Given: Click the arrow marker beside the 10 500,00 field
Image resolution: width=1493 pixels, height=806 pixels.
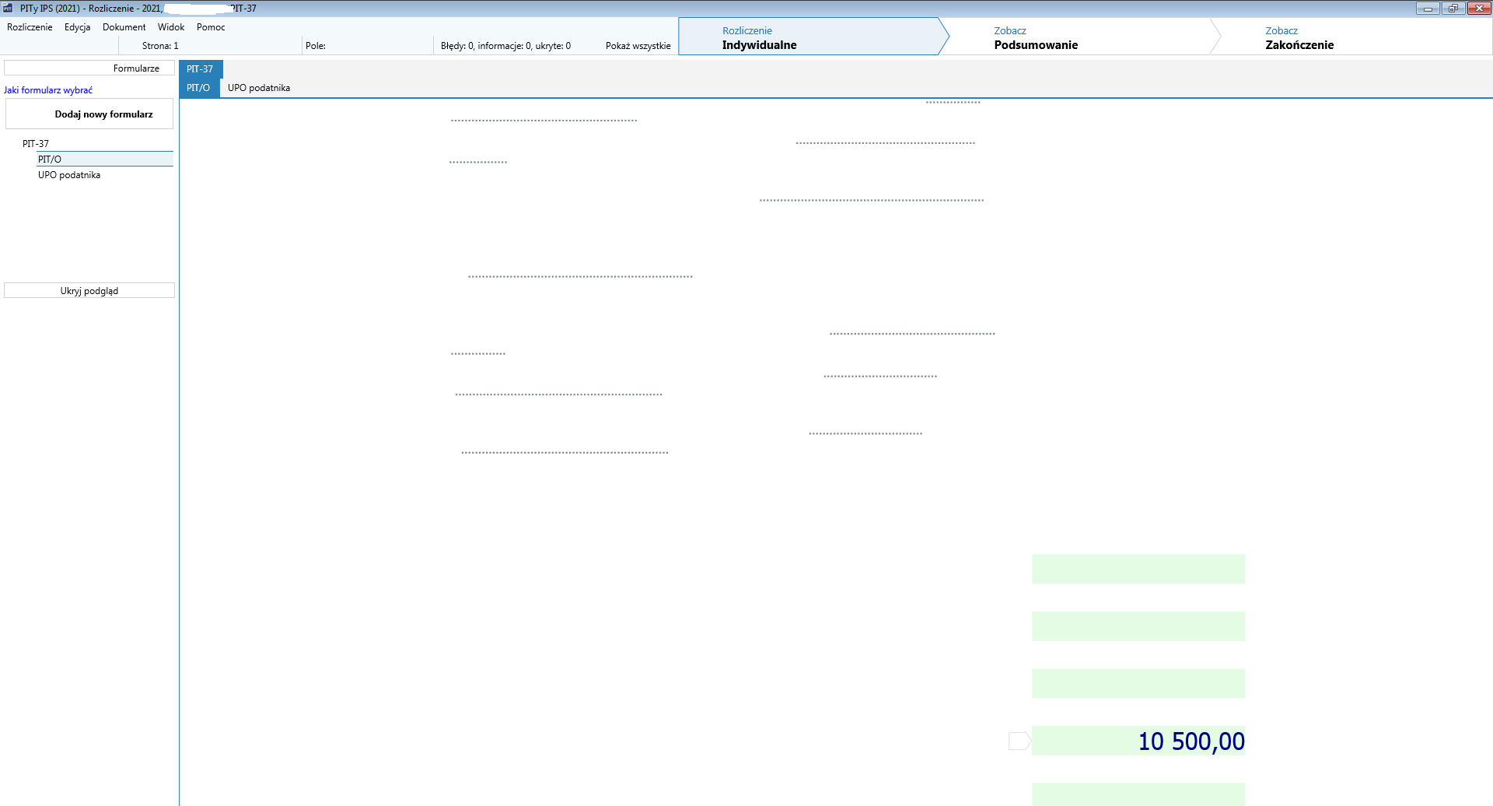Looking at the screenshot, I should (x=1019, y=741).
